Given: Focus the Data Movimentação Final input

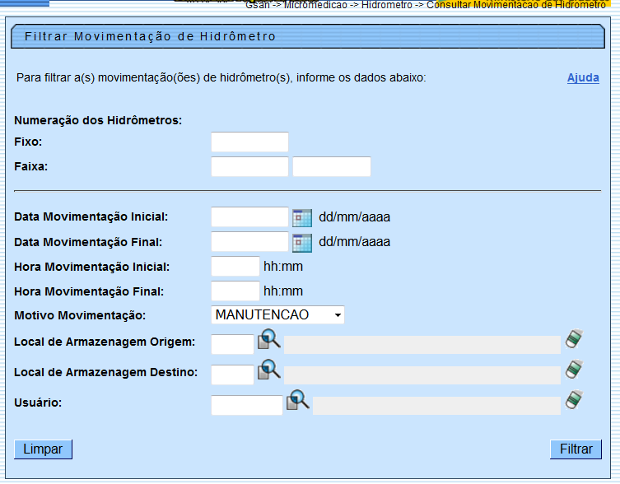Looking at the screenshot, I should click(x=249, y=242).
